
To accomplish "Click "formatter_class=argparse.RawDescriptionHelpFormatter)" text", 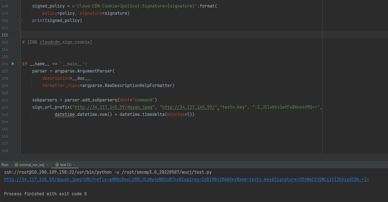I will (x=108, y=86).
